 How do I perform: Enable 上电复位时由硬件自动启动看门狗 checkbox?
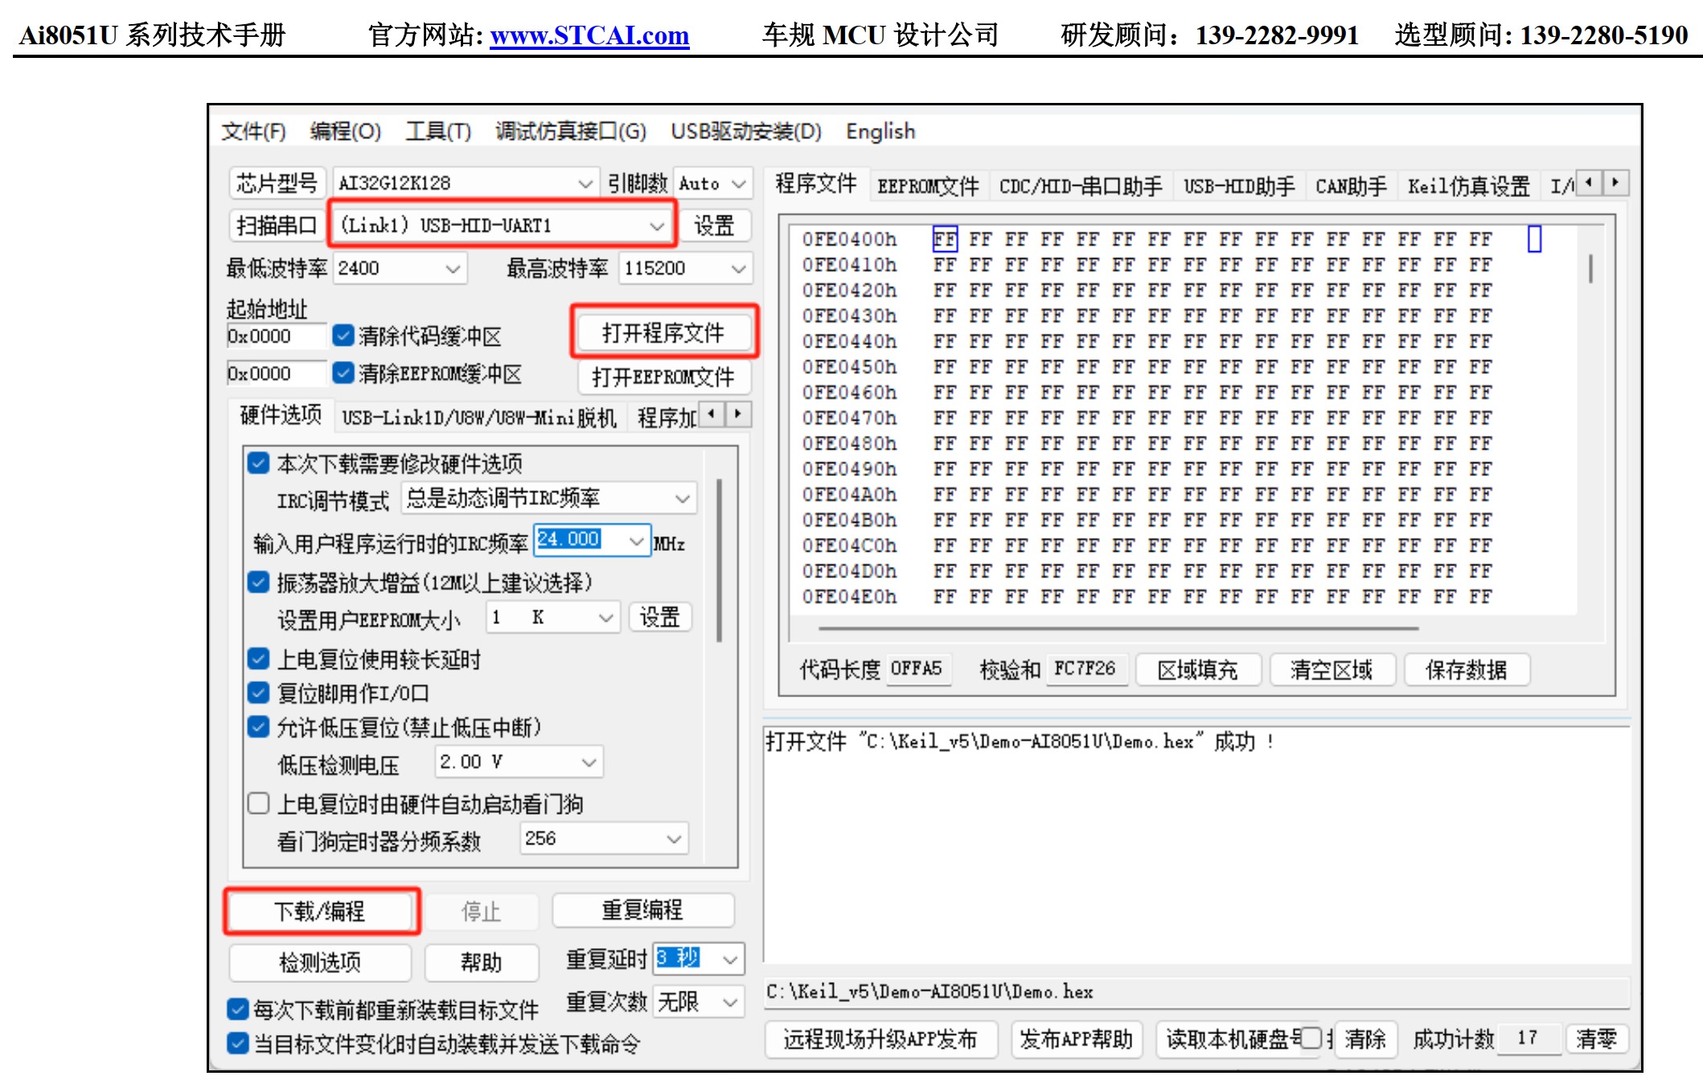coord(259,803)
